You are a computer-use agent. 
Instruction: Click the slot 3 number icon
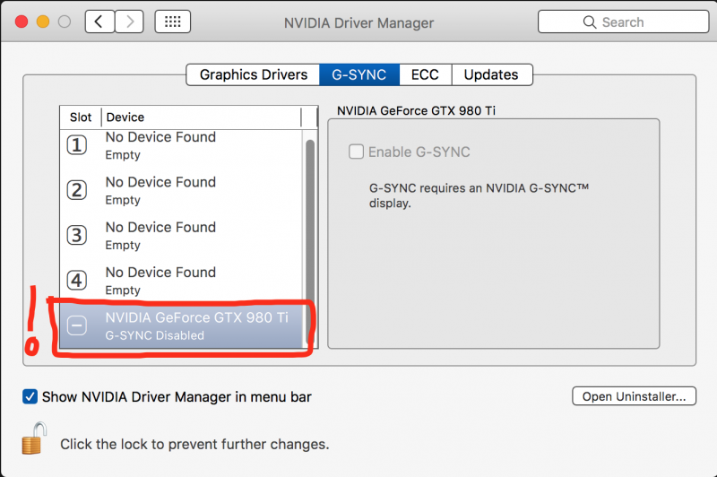click(x=77, y=235)
